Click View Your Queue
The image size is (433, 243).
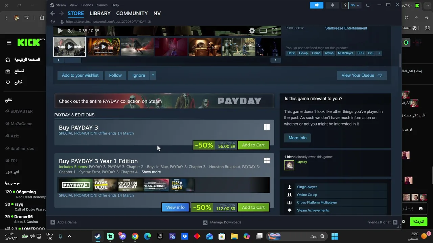(362, 75)
